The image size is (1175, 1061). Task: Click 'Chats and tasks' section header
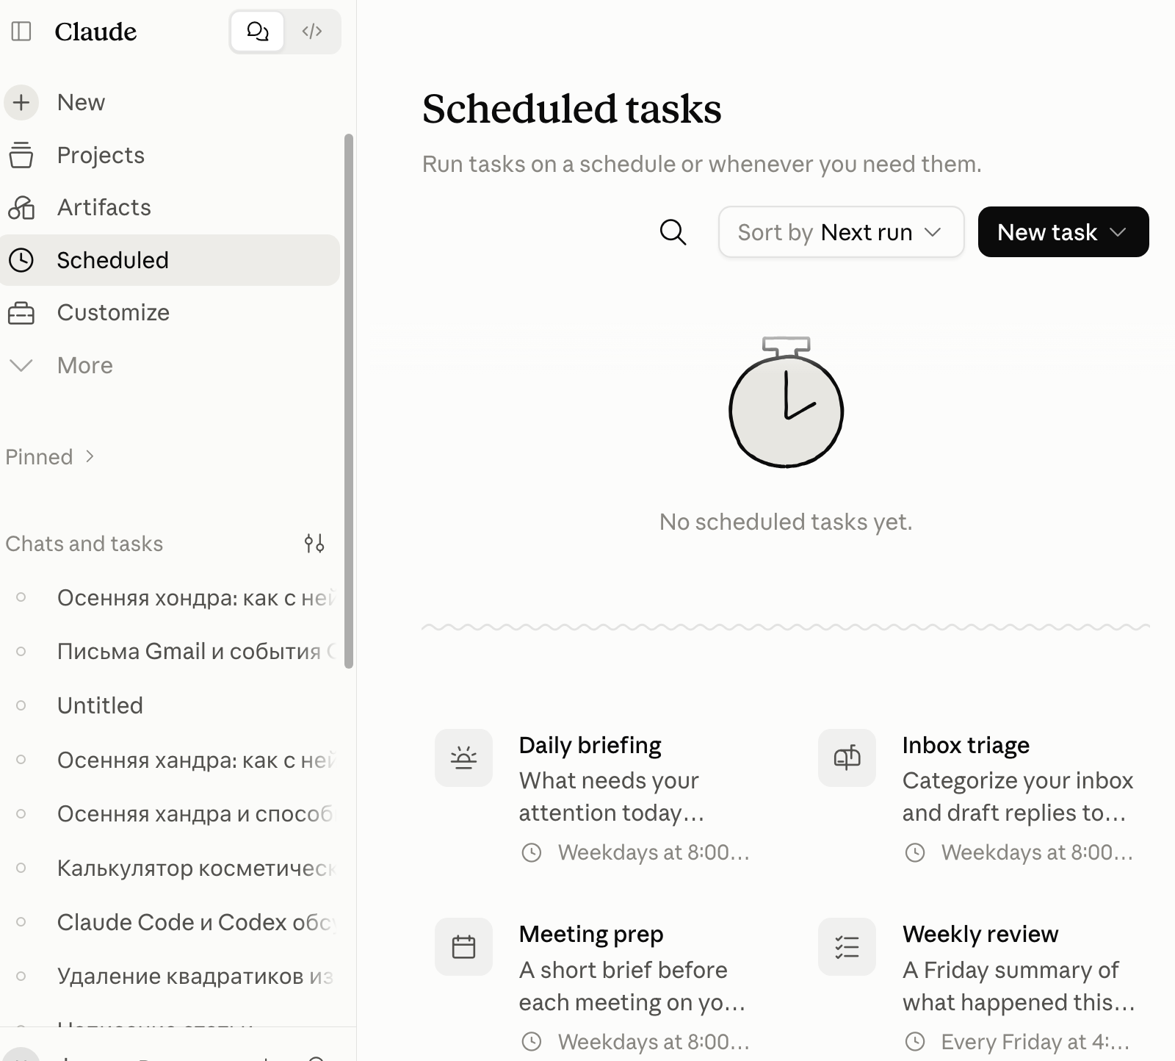coord(84,544)
